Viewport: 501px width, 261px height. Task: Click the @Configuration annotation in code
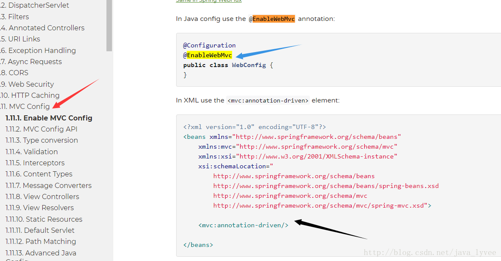[209, 45]
